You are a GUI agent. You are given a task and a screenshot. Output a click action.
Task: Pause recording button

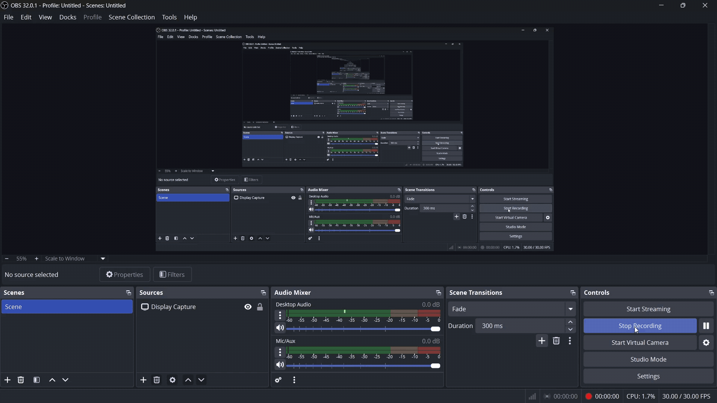tap(707, 326)
